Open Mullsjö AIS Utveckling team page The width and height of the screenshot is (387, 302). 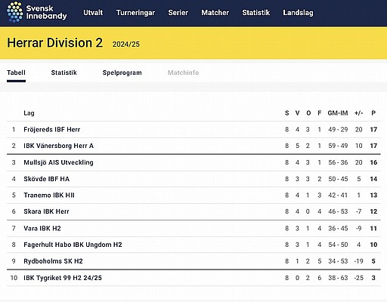[x=58, y=162]
